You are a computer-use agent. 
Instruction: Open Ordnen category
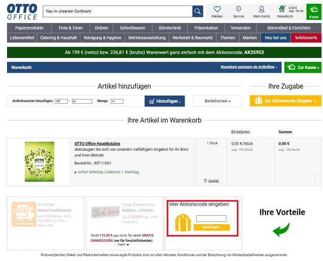pyautogui.click(x=101, y=28)
